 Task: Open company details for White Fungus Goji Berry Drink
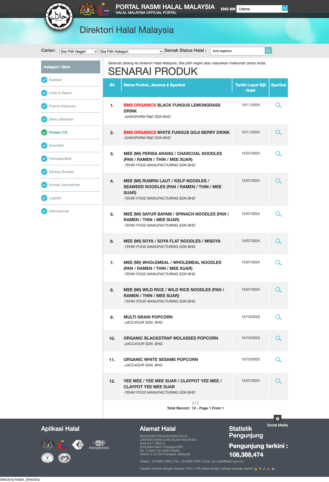pyautogui.click(x=278, y=132)
